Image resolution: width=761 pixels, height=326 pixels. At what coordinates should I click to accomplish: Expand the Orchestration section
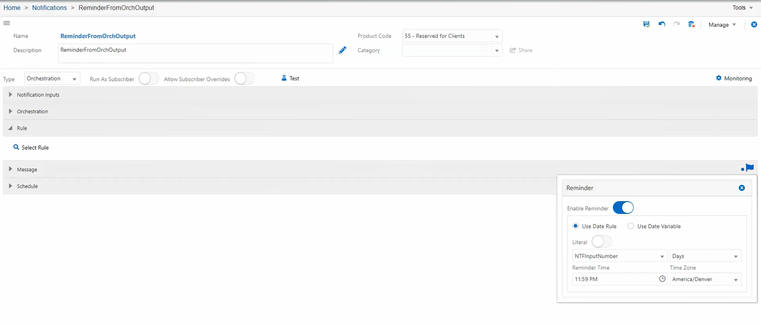10,111
